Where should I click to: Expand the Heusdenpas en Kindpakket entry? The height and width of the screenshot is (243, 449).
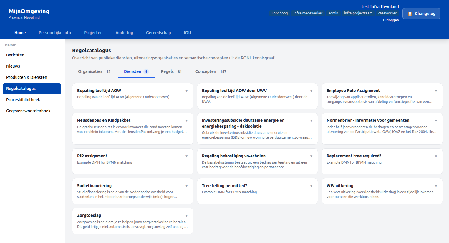[187, 121]
